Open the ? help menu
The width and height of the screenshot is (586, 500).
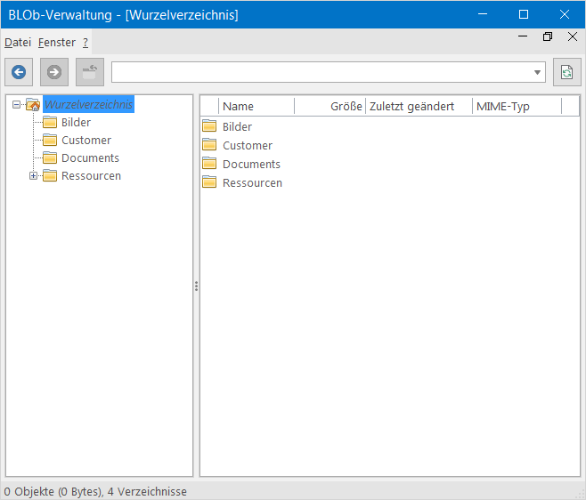click(x=85, y=43)
